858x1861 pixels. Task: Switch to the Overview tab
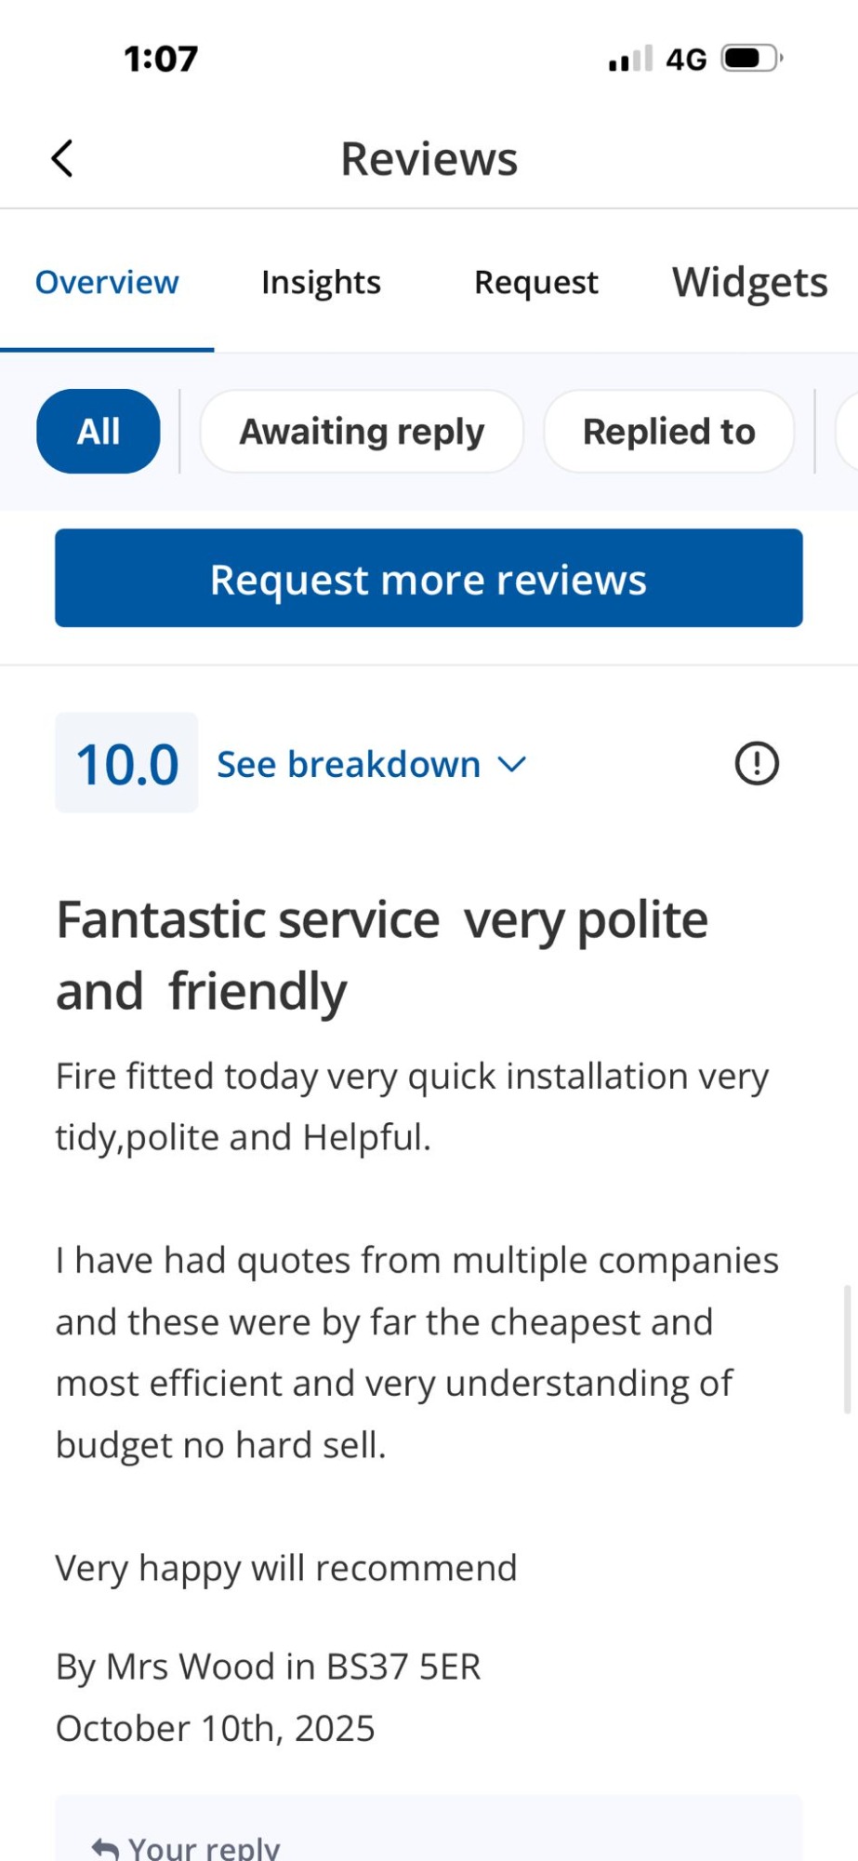[x=107, y=283]
